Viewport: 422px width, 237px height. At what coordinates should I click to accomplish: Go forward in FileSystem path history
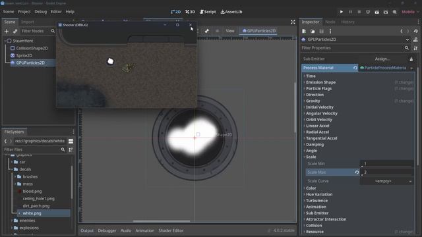pyautogui.click(x=11, y=141)
